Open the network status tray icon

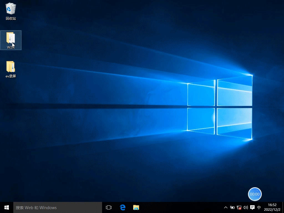pos(239,207)
